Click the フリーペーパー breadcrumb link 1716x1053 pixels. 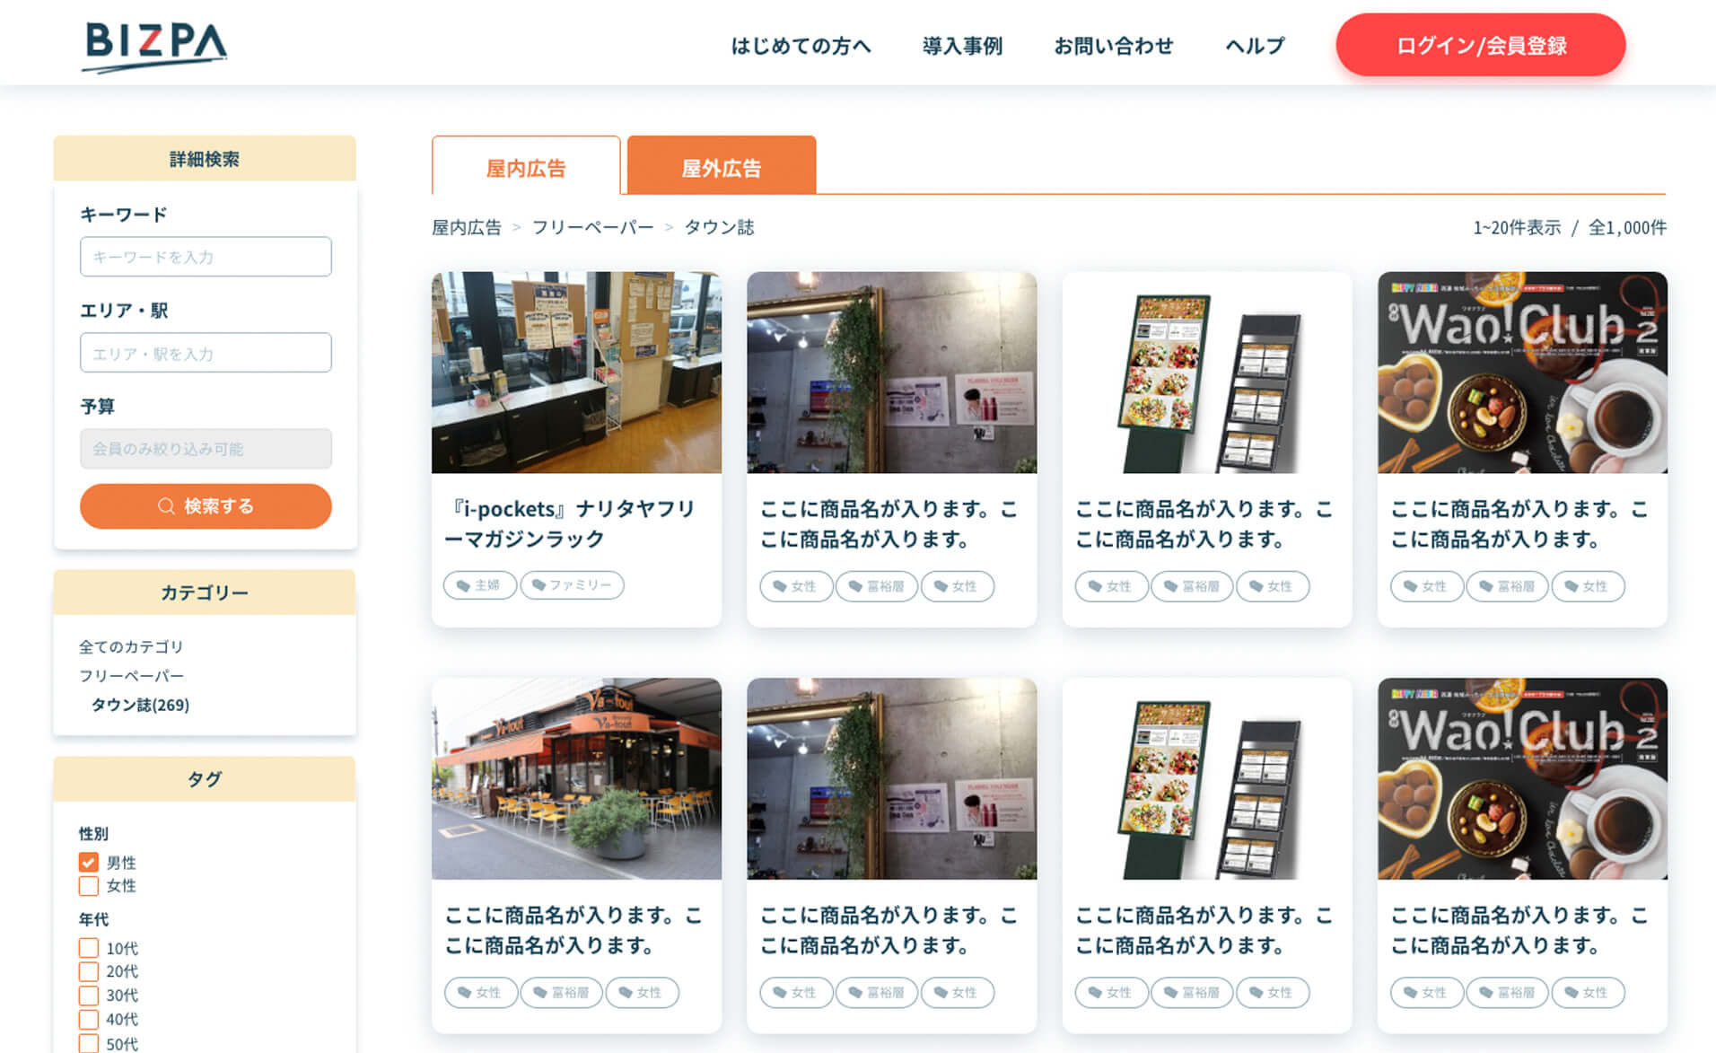(x=593, y=227)
